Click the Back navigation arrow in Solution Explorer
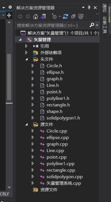Image resolution: width=111 pixels, height=202 pixels. 20,16
